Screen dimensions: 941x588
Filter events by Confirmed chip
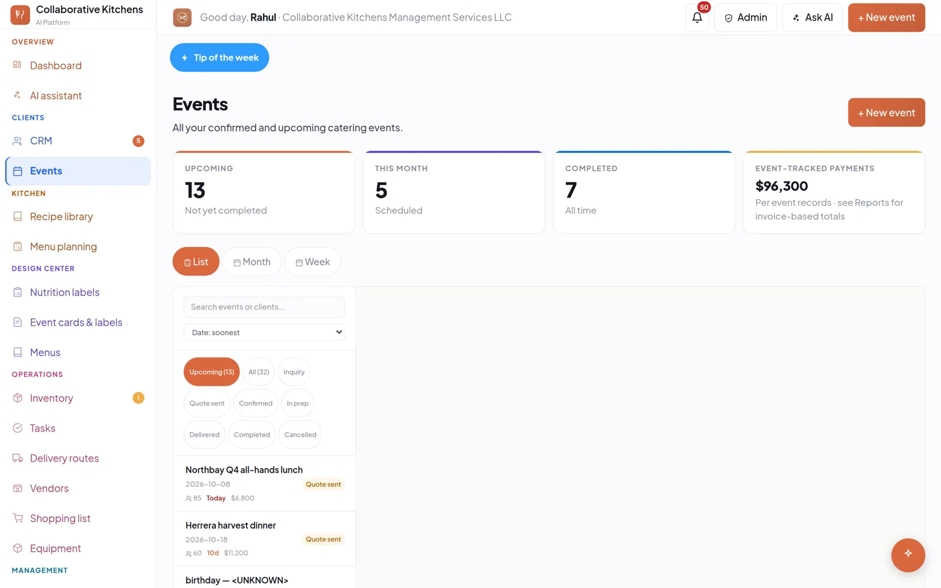[x=256, y=403]
